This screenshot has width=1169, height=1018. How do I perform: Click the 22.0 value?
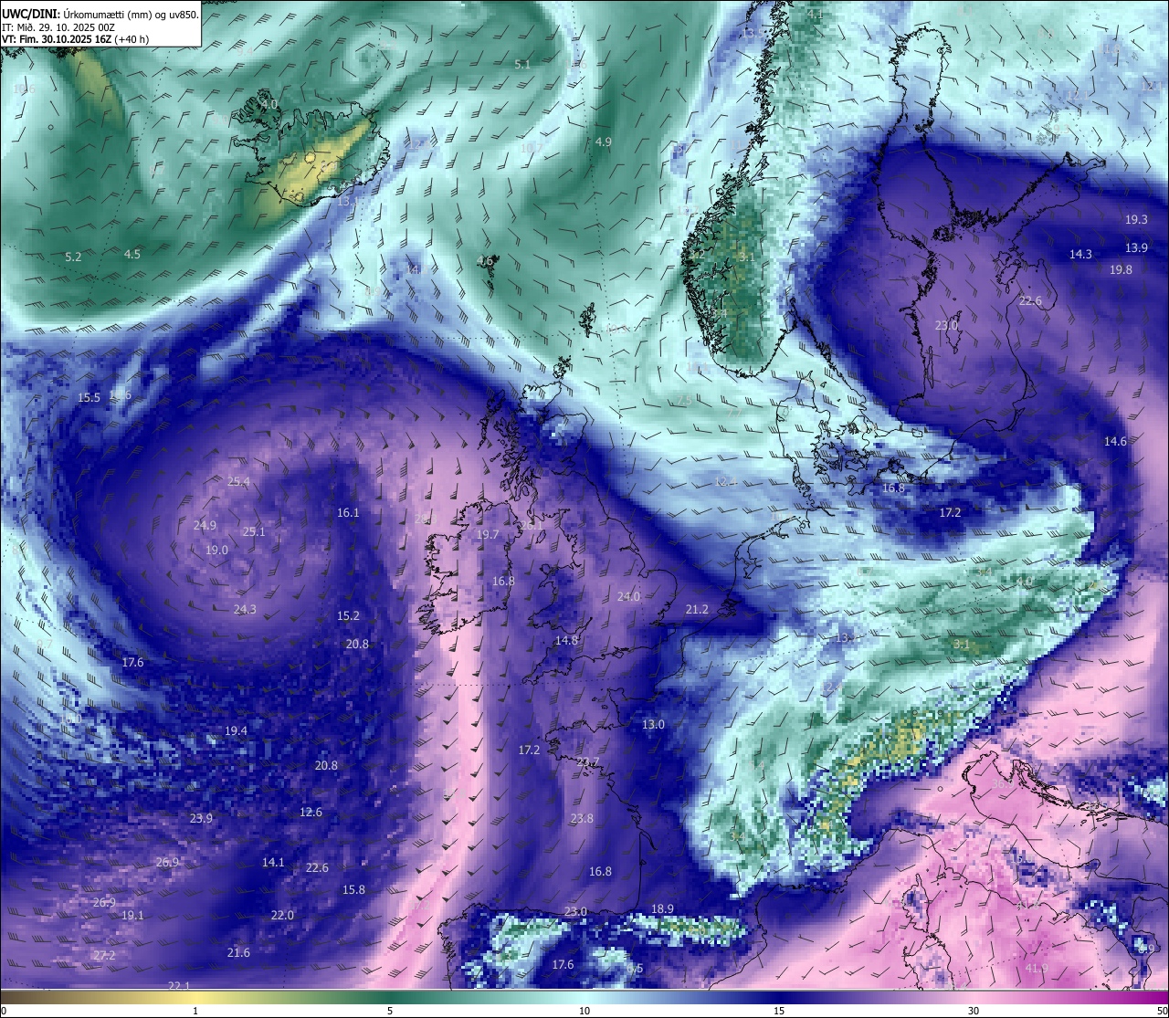point(282,916)
